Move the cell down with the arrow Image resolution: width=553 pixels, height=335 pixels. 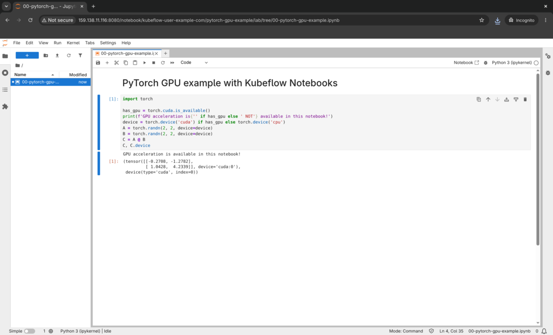click(x=497, y=99)
